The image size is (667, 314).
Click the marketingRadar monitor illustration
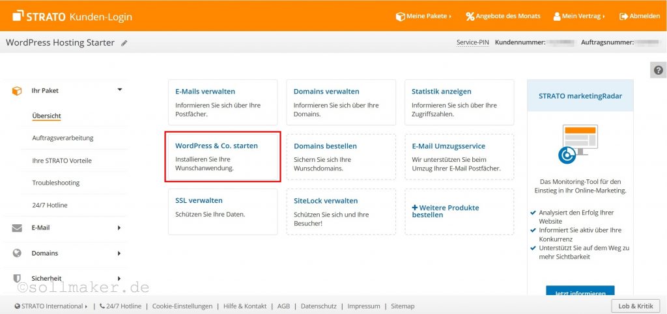point(578,144)
